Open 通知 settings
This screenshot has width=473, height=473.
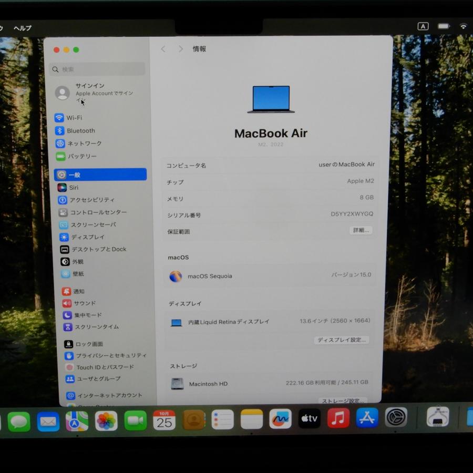73,291
